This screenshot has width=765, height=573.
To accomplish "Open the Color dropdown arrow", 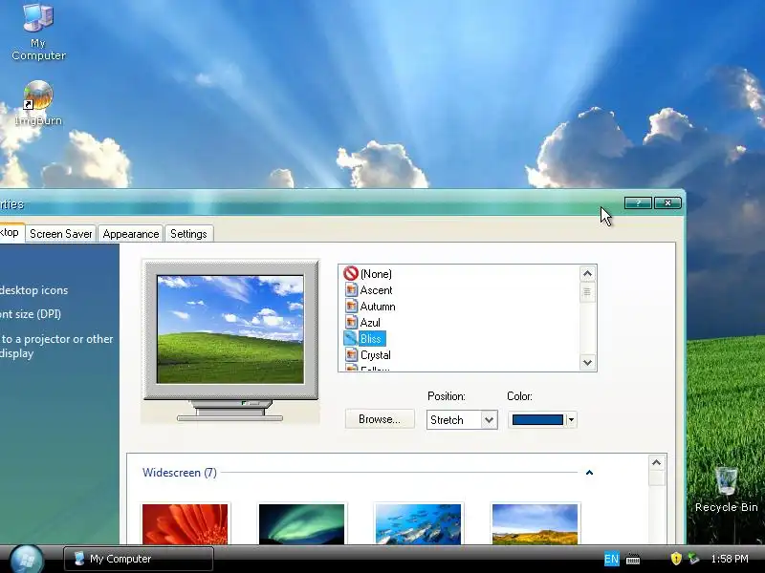I will pyautogui.click(x=571, y=420).
